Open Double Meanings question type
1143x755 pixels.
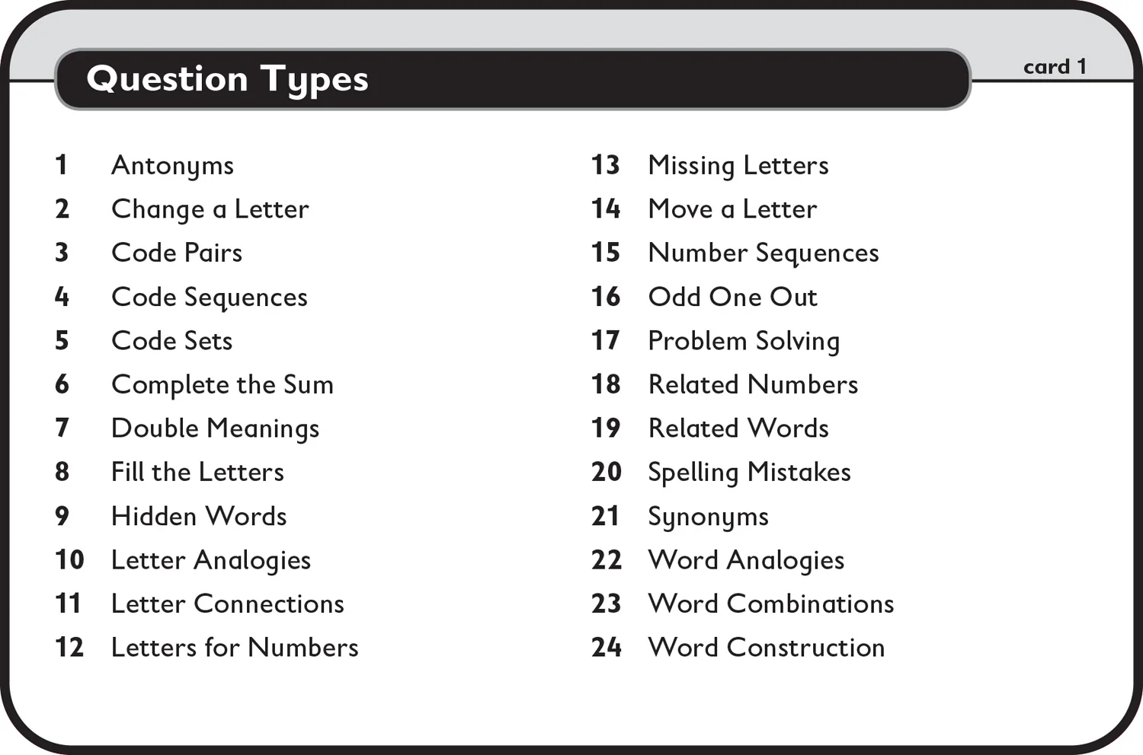[x=216, y=429]
